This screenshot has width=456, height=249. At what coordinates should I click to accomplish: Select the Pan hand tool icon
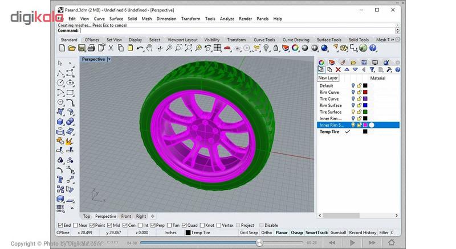click(149, 48)
